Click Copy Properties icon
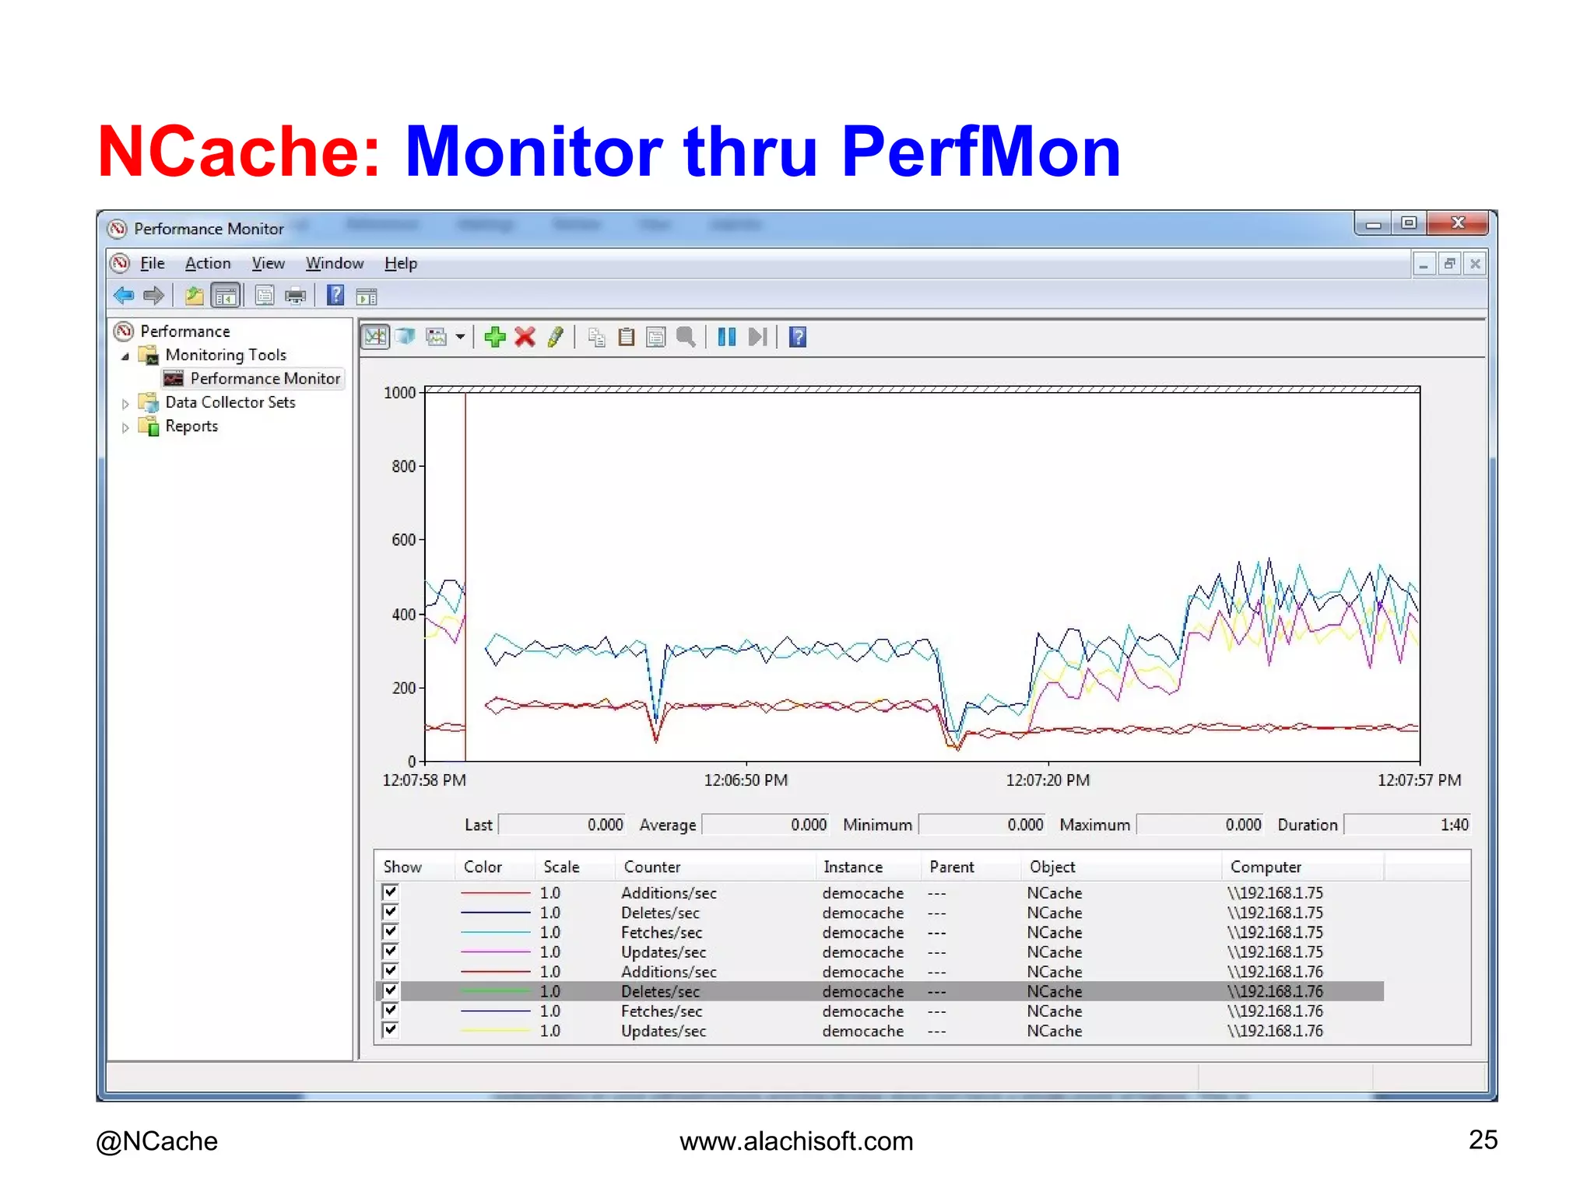The height and width of the screenshot is (1195, 1594). 597,337
